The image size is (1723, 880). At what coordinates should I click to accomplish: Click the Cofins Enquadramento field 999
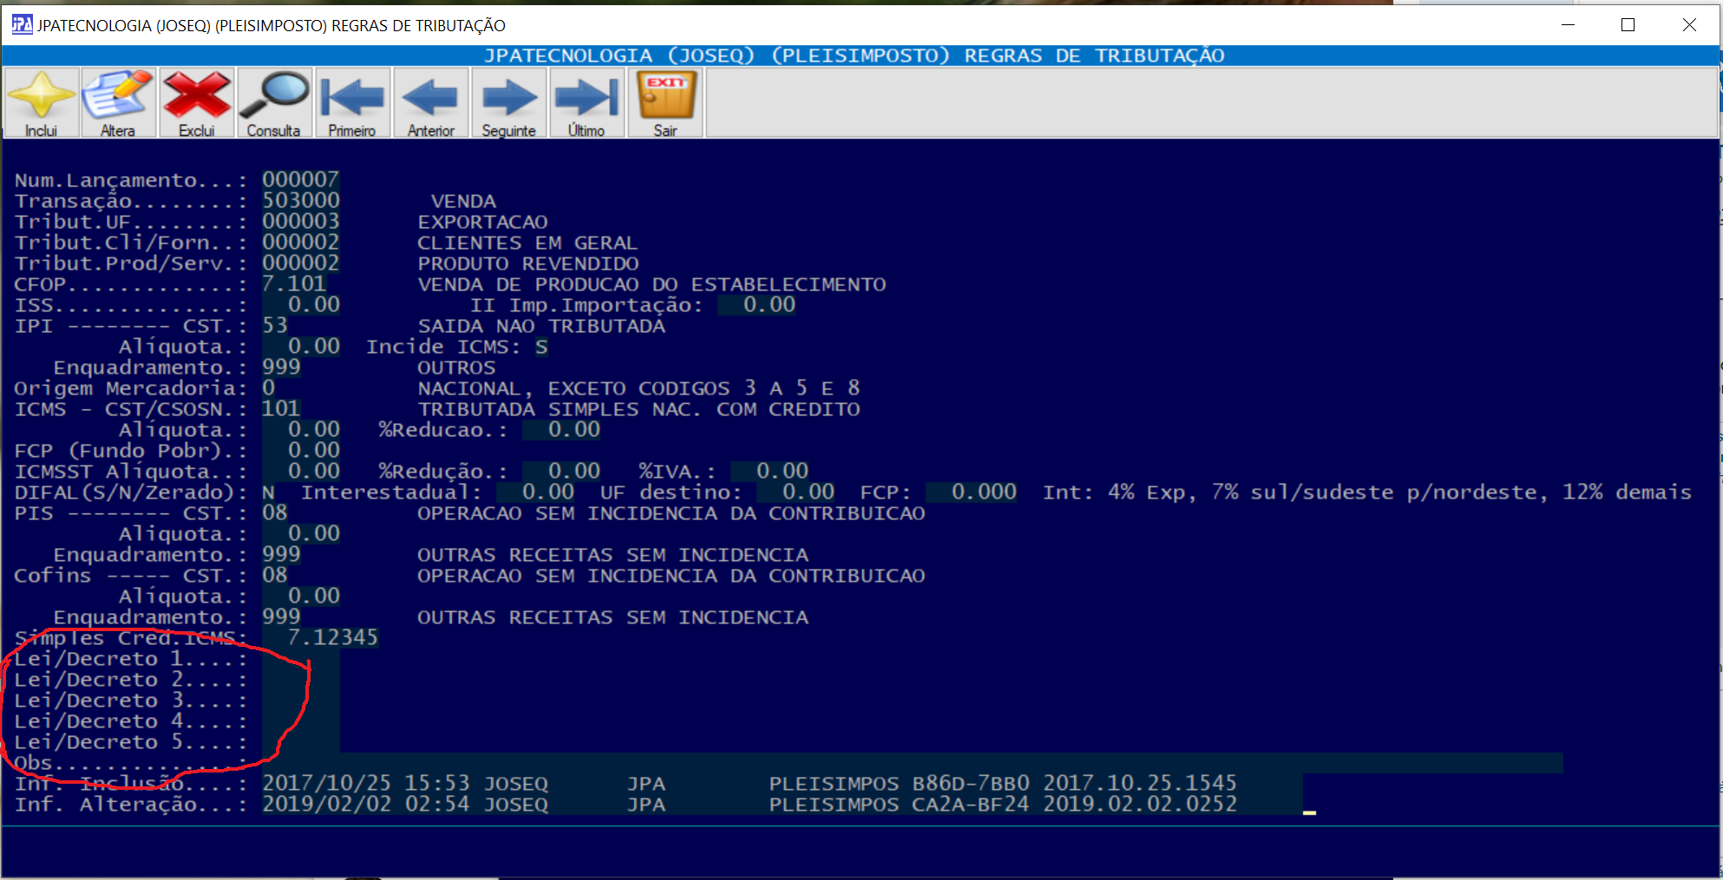click(x=281, y=616)
